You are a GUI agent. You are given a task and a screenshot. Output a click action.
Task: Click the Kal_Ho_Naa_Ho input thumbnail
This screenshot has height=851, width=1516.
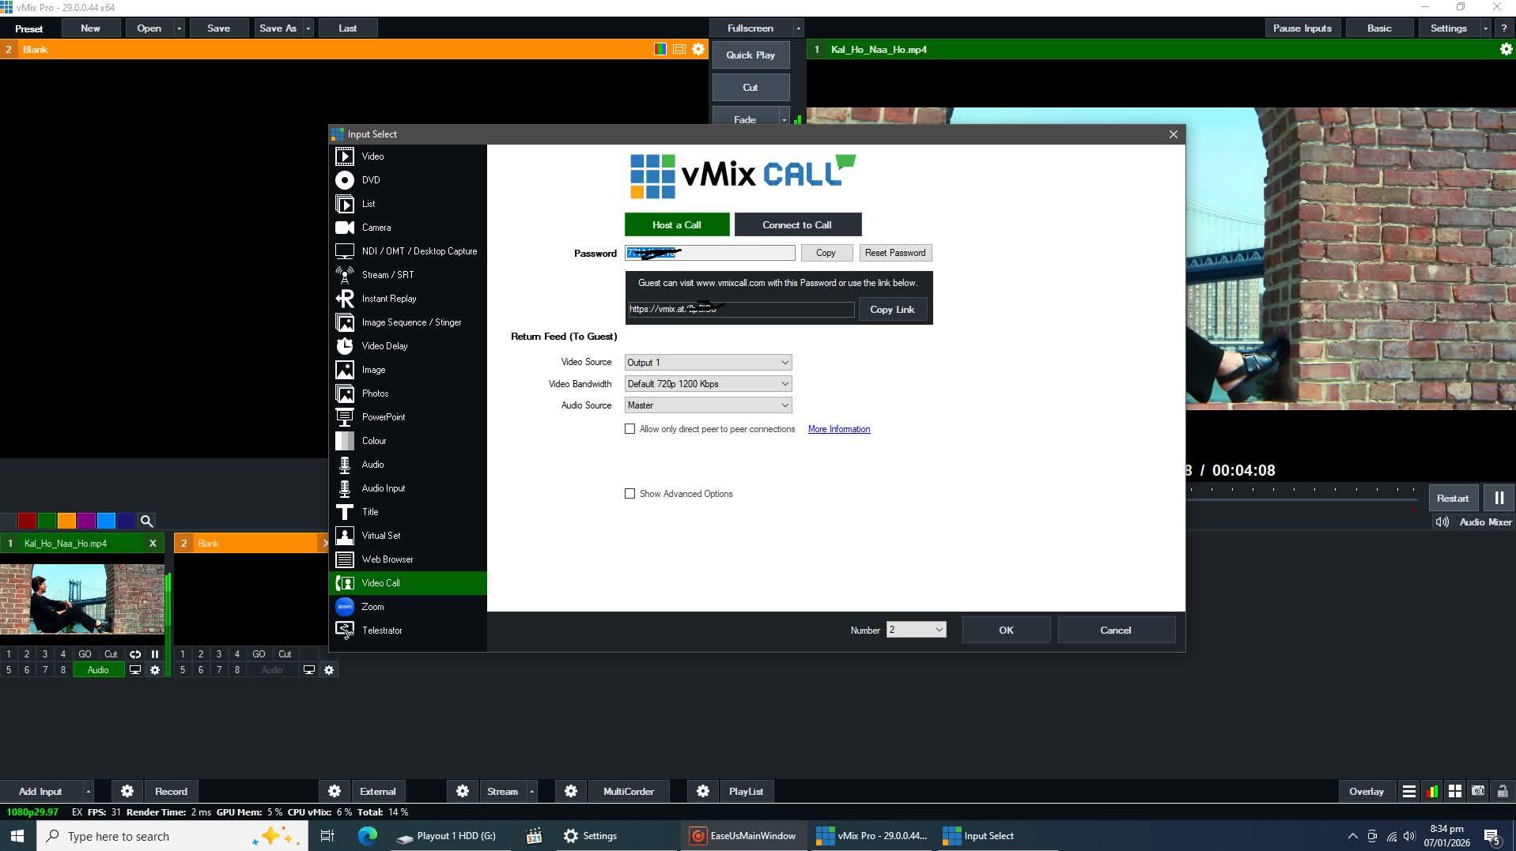(x=82, y=598)
